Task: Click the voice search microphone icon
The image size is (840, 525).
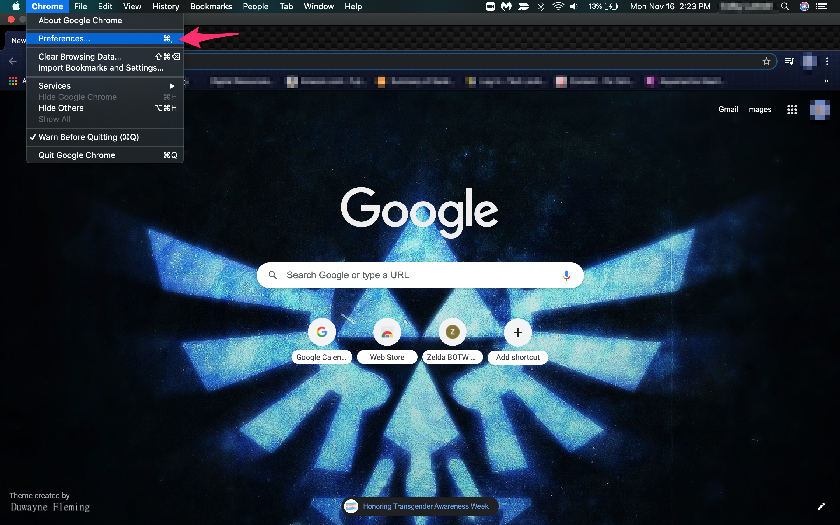Action: click(x=566, y=275)
